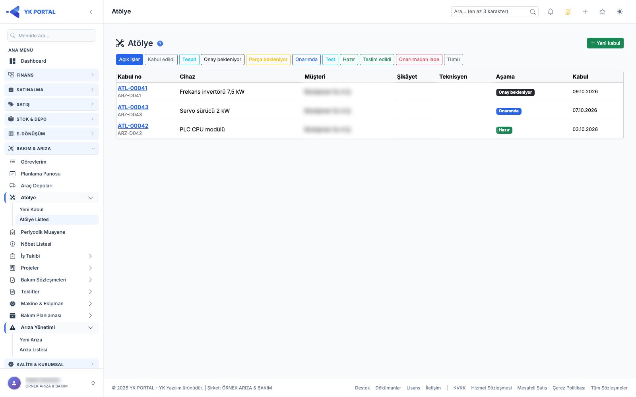This screenshot has width=636, height=397.
Task: Filter by Onarılmadan iade stage
Action: (x=419, y=60)
